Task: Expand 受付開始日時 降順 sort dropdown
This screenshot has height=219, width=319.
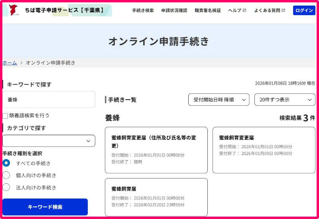Action: tap(219, 100)
